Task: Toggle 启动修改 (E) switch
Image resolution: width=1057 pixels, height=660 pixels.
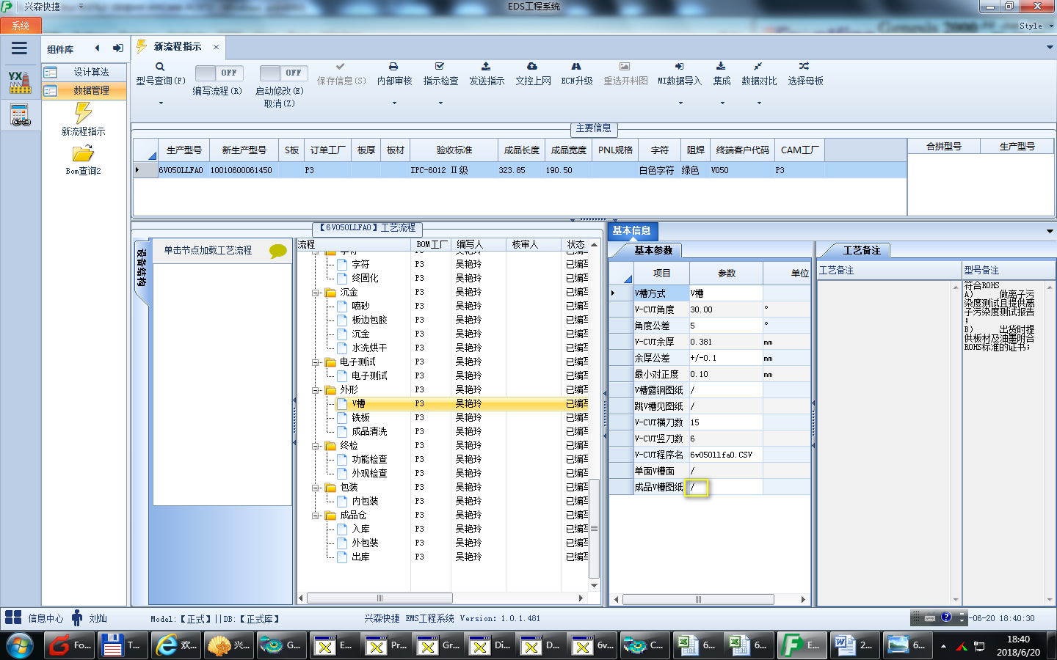Action: click(x=284, y=73)
